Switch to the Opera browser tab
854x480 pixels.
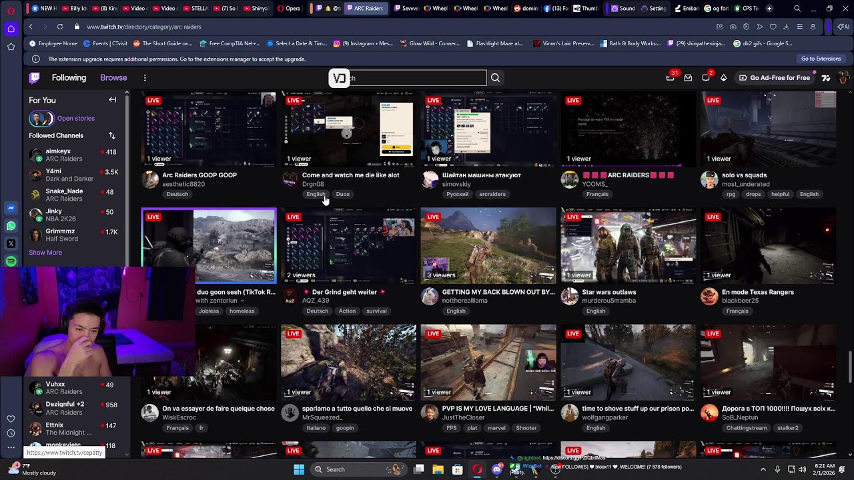coord(289,9)
